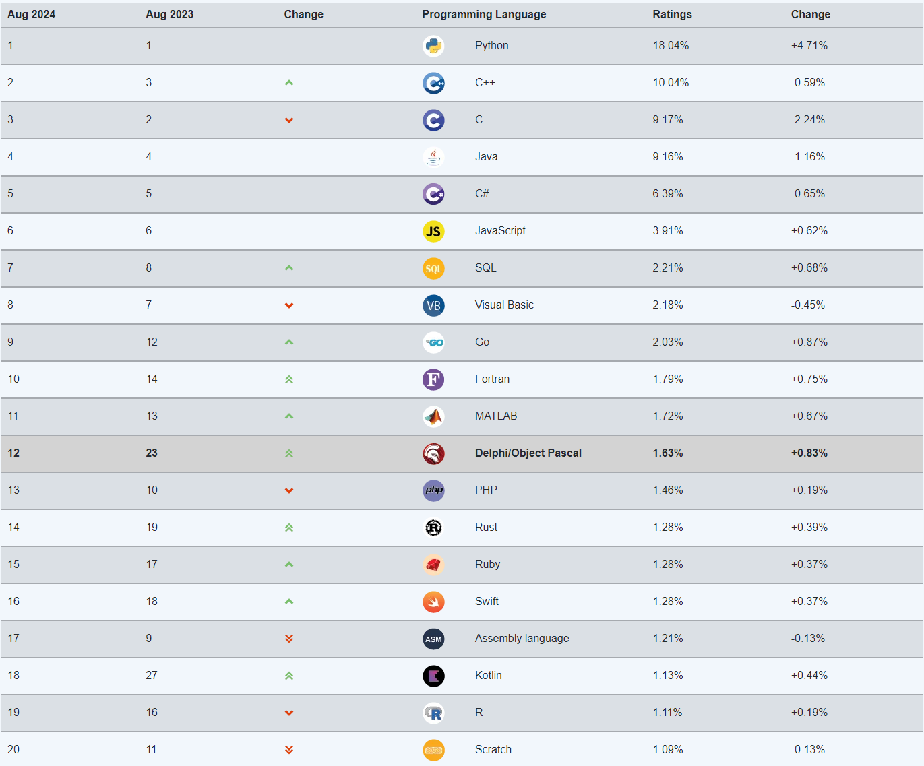
Task: Open the Assembly language entry
Action: (522, 638)
